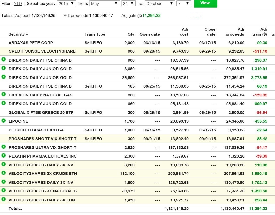Open the to-month dropdown set to October
This screenshot has height=215, width=275.
pyautogui.click(x=160, y=3)
